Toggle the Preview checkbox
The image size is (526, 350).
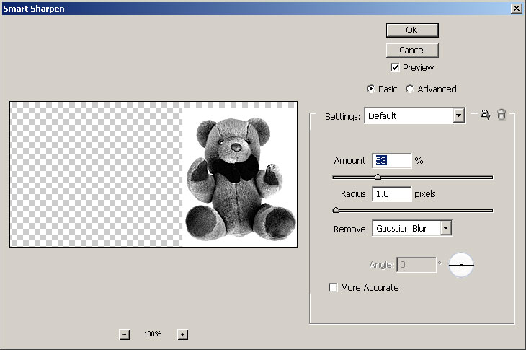pos(395,68)
